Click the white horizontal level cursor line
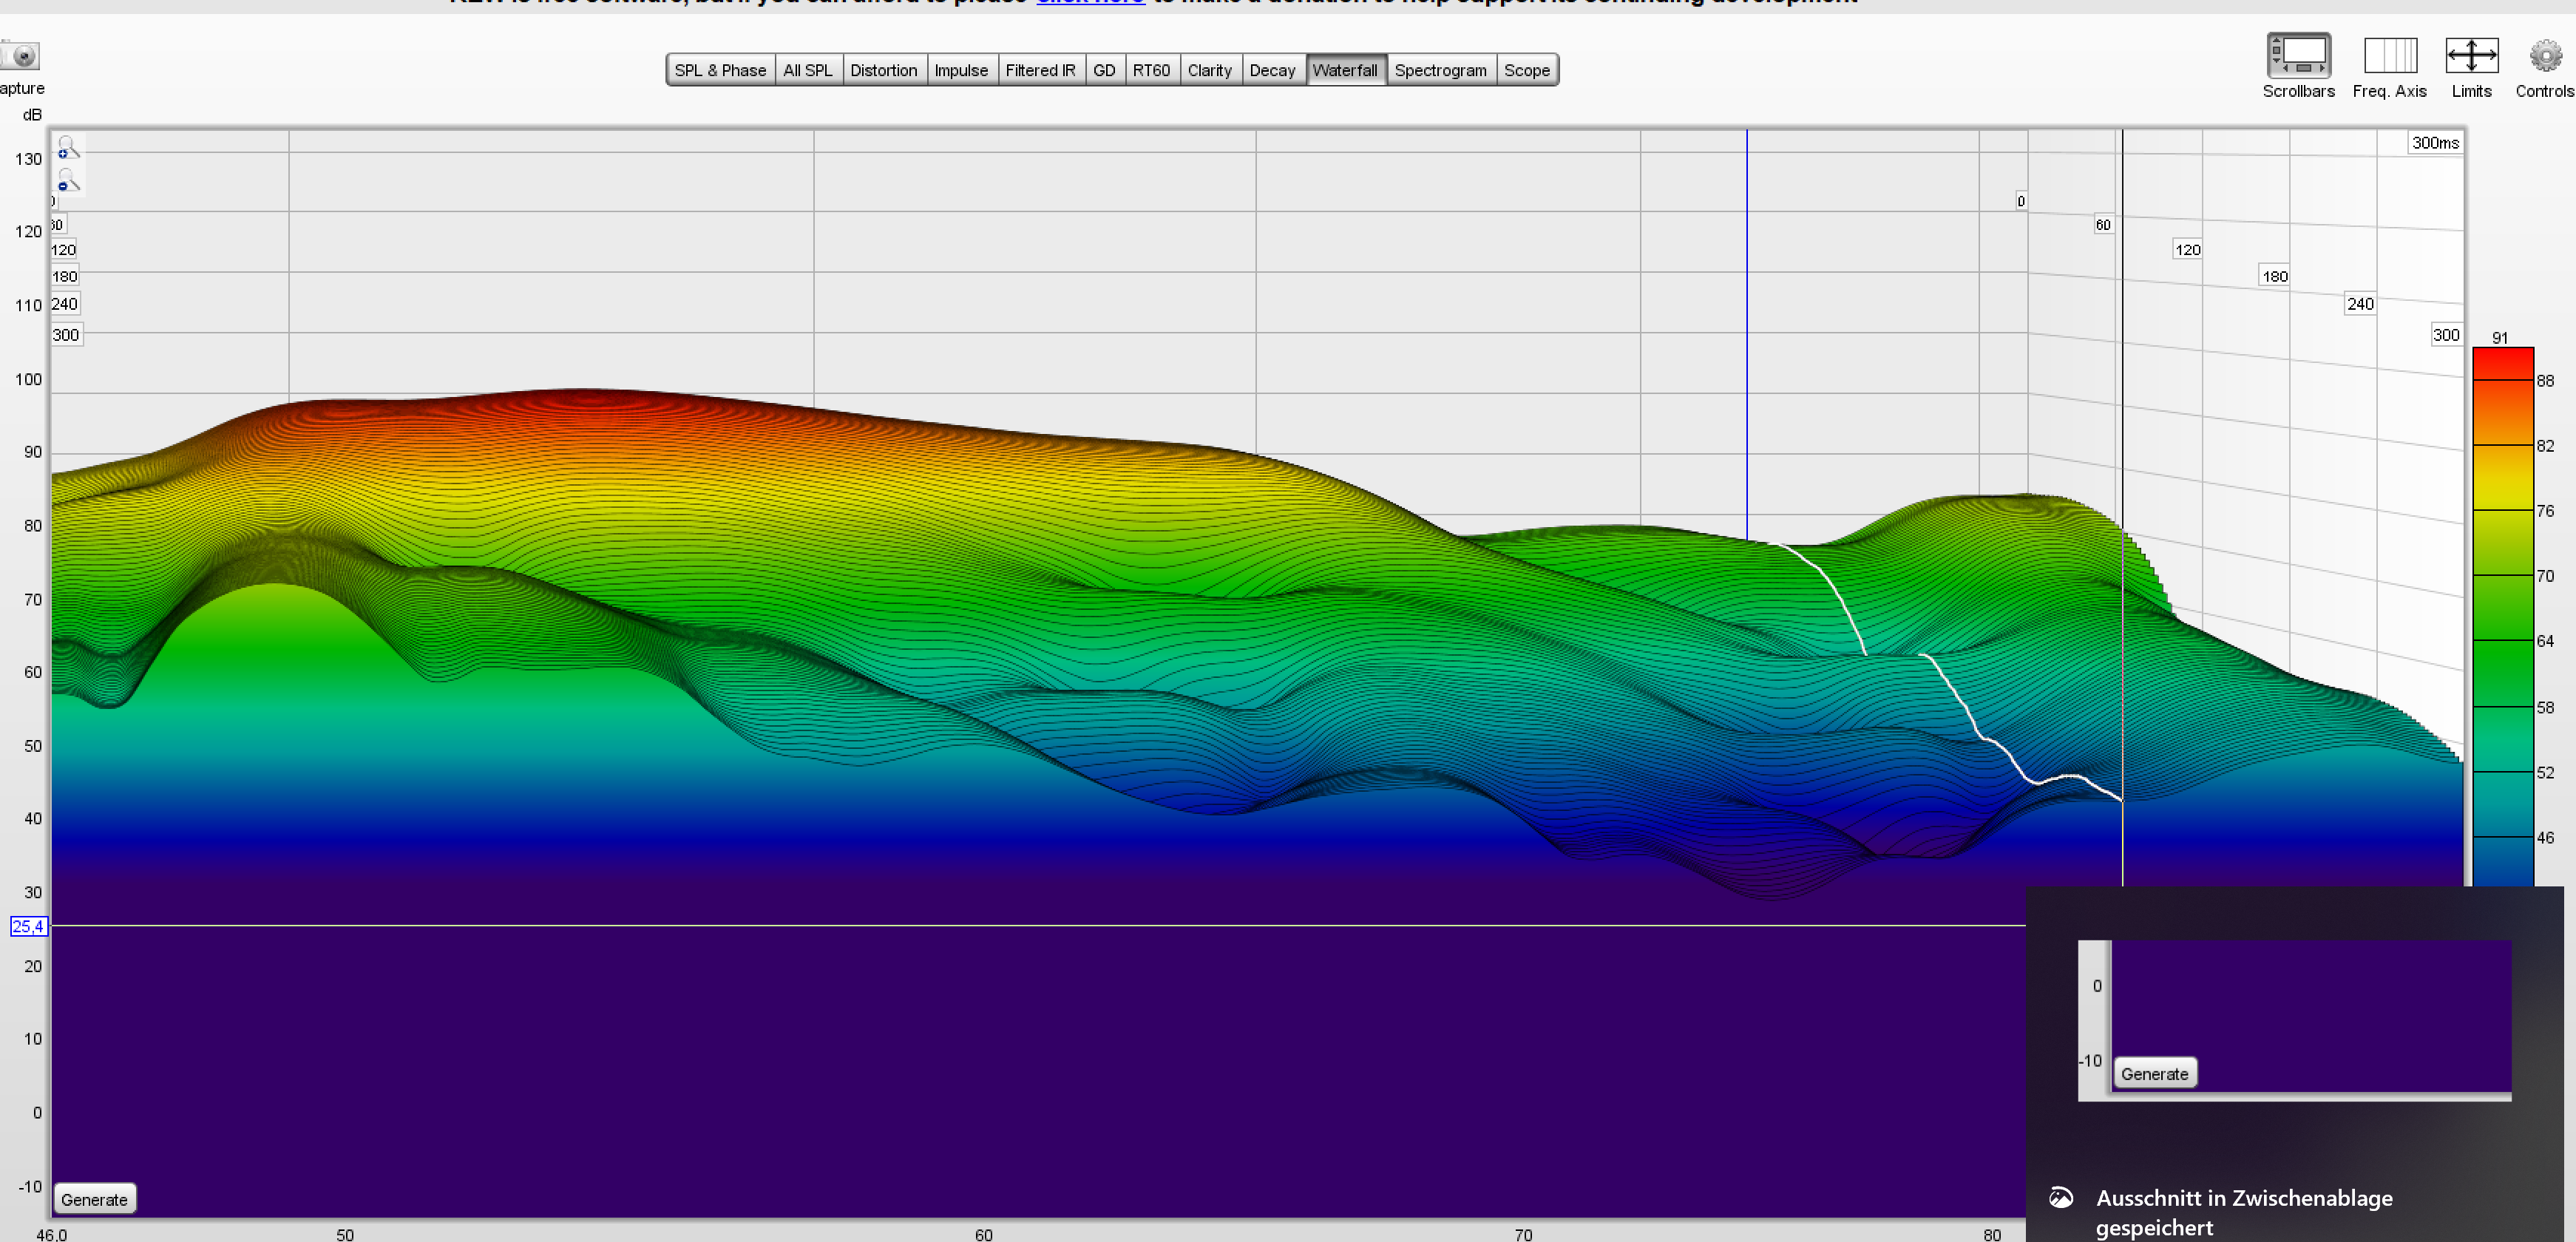 point(1038,925)
